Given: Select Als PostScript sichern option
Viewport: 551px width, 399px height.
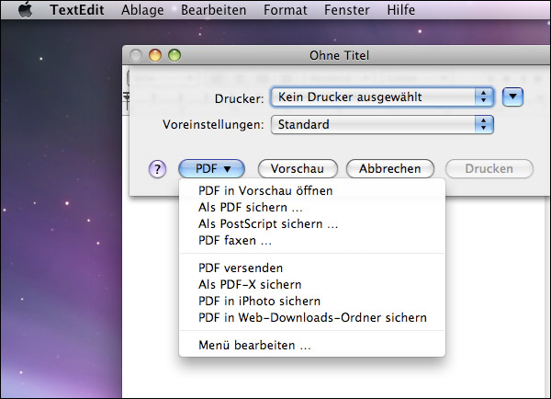Looking at the screenshot, I should click(268, 224).
